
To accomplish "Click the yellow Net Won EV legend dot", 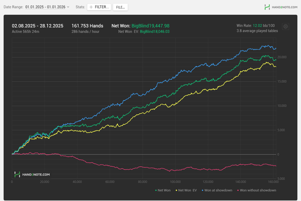I will (176, 190).
